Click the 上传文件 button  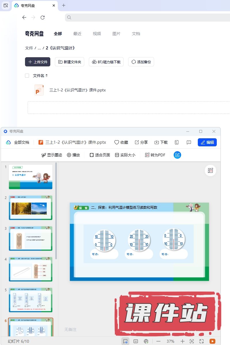click(x=38, y=62)
